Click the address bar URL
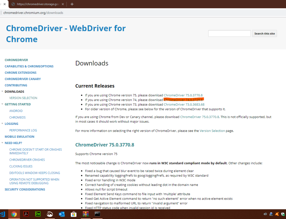Image resolution: width=286 pixels, height=219 pixels. (33, 13)
